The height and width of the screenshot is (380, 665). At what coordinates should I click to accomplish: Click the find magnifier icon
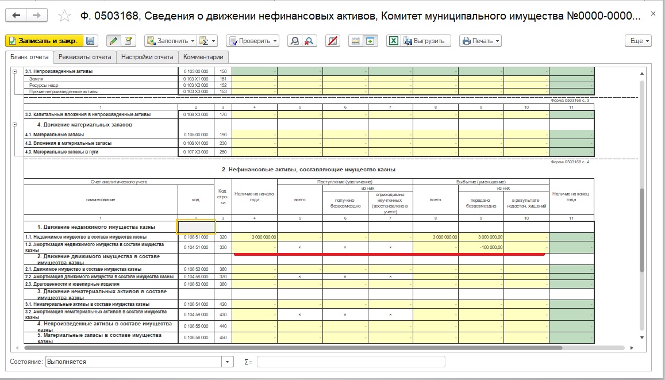click(295, 41)
